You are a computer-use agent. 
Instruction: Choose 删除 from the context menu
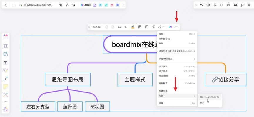point(177,103)
